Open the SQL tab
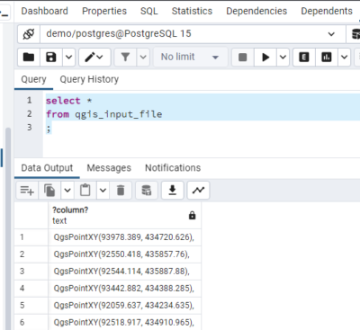 tap(149, 11)
